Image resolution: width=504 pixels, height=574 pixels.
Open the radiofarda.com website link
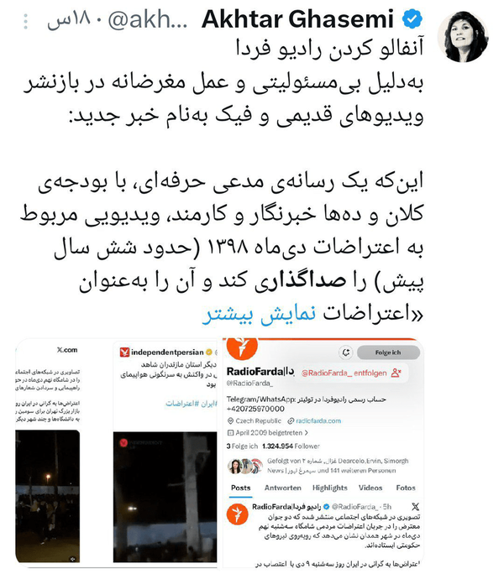click(x=318, y=421)
